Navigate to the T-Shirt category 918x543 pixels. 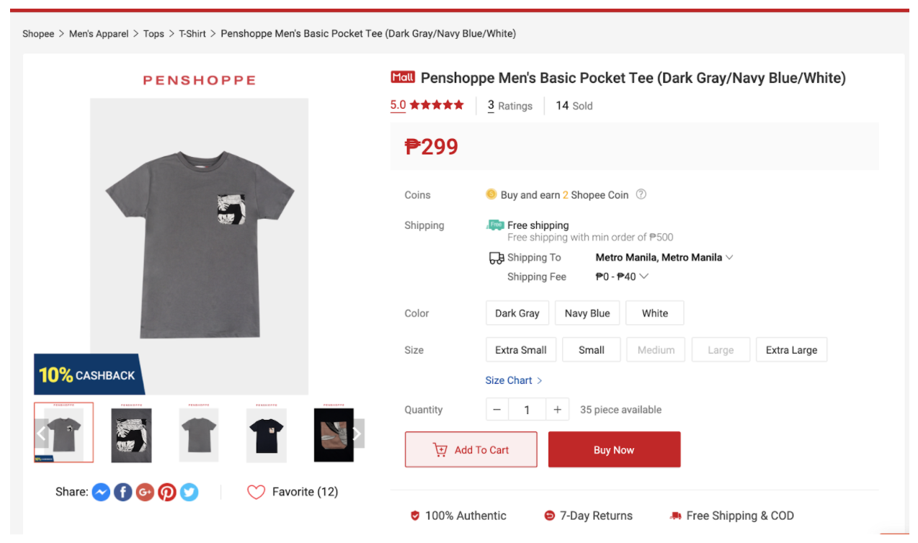[192, 33]
